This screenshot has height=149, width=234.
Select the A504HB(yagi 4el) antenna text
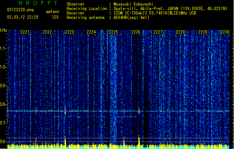pyautogui.click(x=131, y=18)
